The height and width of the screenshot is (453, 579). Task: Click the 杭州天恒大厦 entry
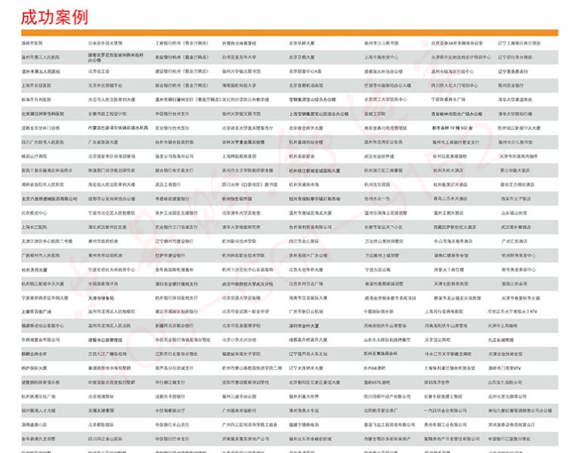34,270
